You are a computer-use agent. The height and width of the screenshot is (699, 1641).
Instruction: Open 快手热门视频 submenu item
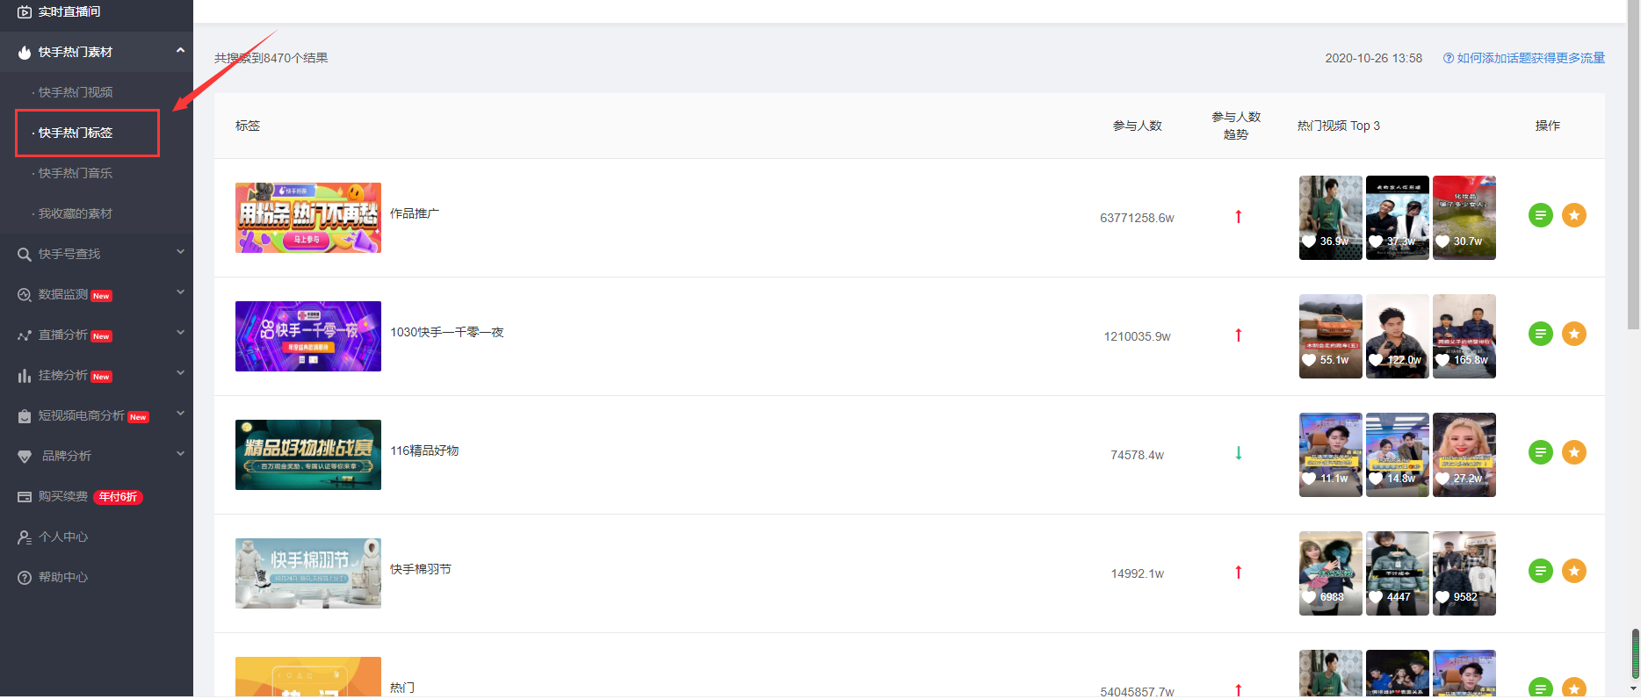[76, 92]
